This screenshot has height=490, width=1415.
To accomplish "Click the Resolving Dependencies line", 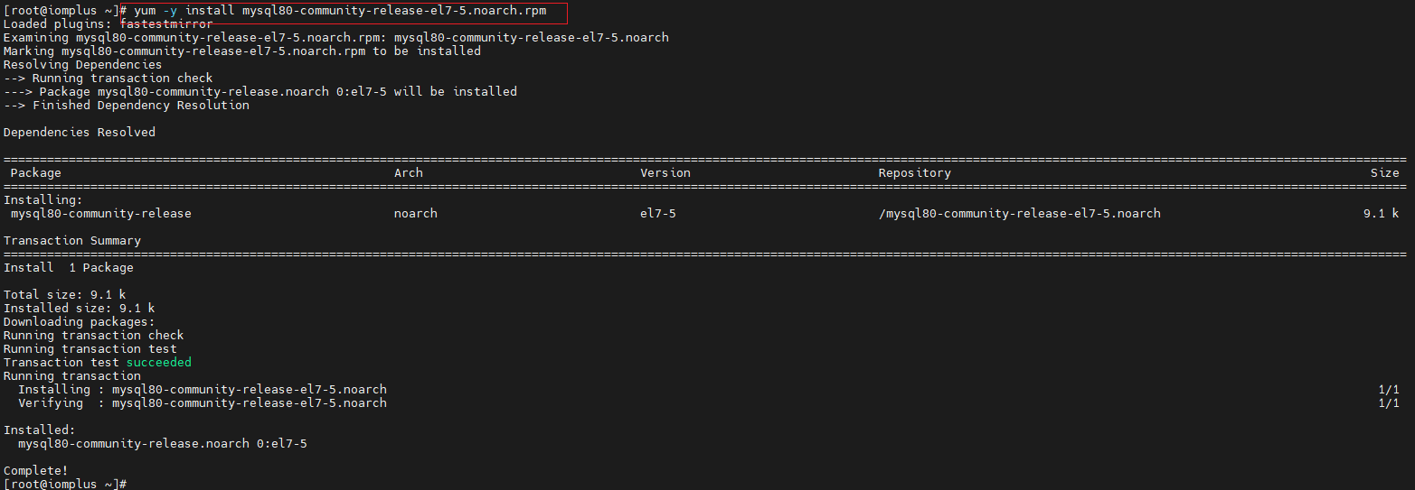I will 83,65.
